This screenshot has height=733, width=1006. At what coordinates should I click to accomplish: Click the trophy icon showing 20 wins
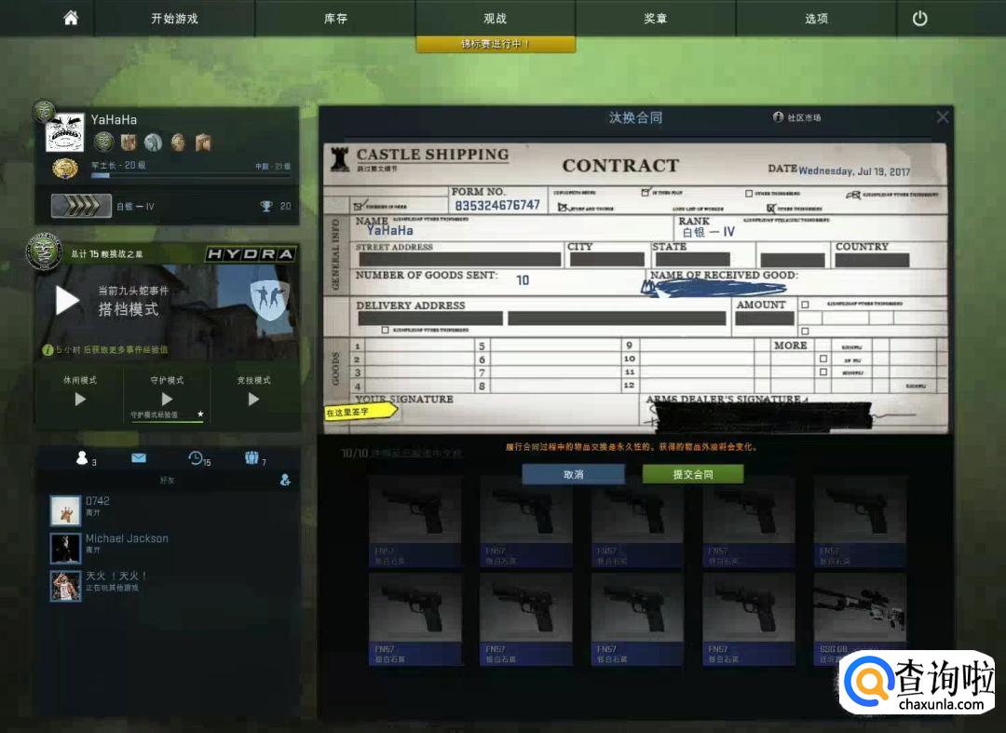point(266,206)
